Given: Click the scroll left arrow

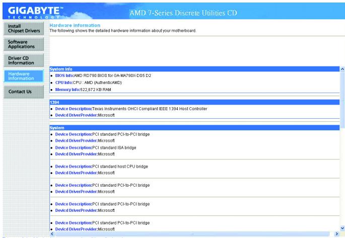Looking at the screenshot, I should click(52, 233).
